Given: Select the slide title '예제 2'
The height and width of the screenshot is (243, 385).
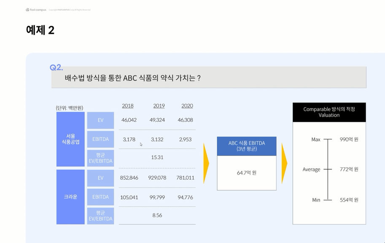Looking at the screenshot, I should pyautogui.click(x=40, y=30).
